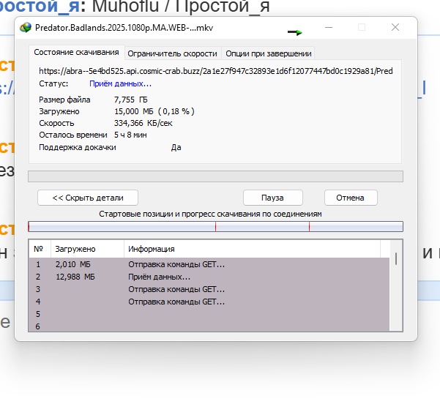Screen dimensions: 440x415
Task: Pause the download with Пауза button
Action: tap(273, 198)
